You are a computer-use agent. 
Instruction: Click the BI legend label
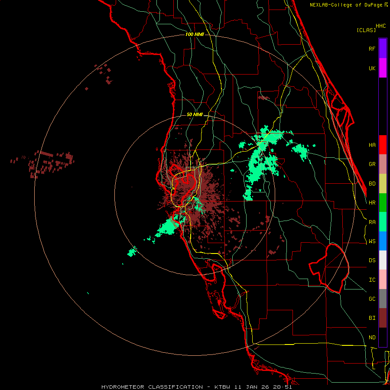click(x=372, y=318)
